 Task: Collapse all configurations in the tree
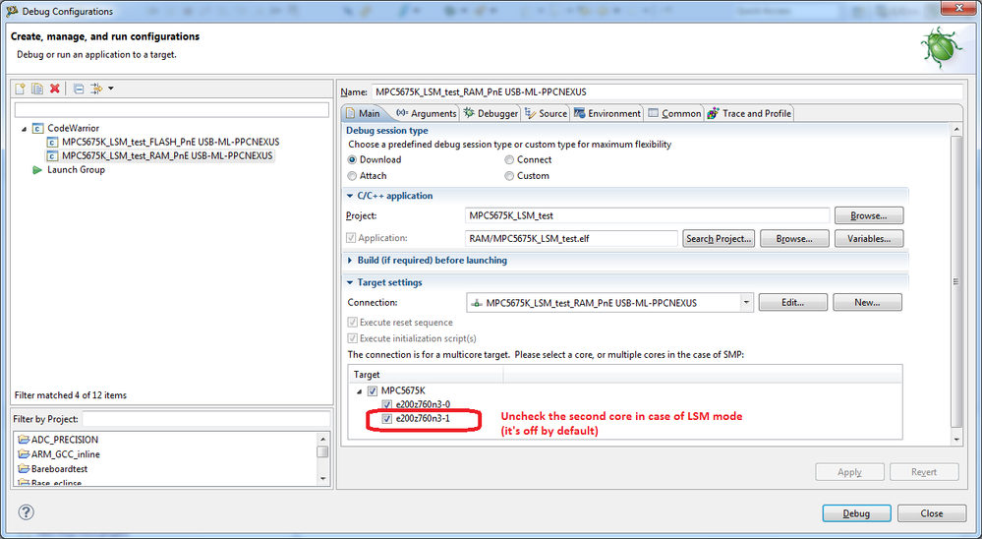(x=79, y=89)
